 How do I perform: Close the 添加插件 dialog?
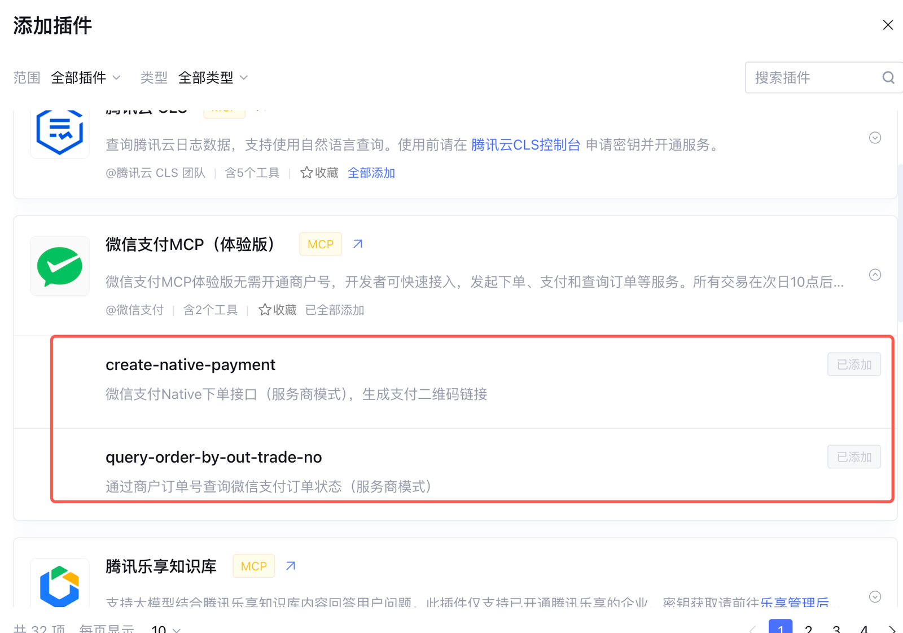pos(888,25)
